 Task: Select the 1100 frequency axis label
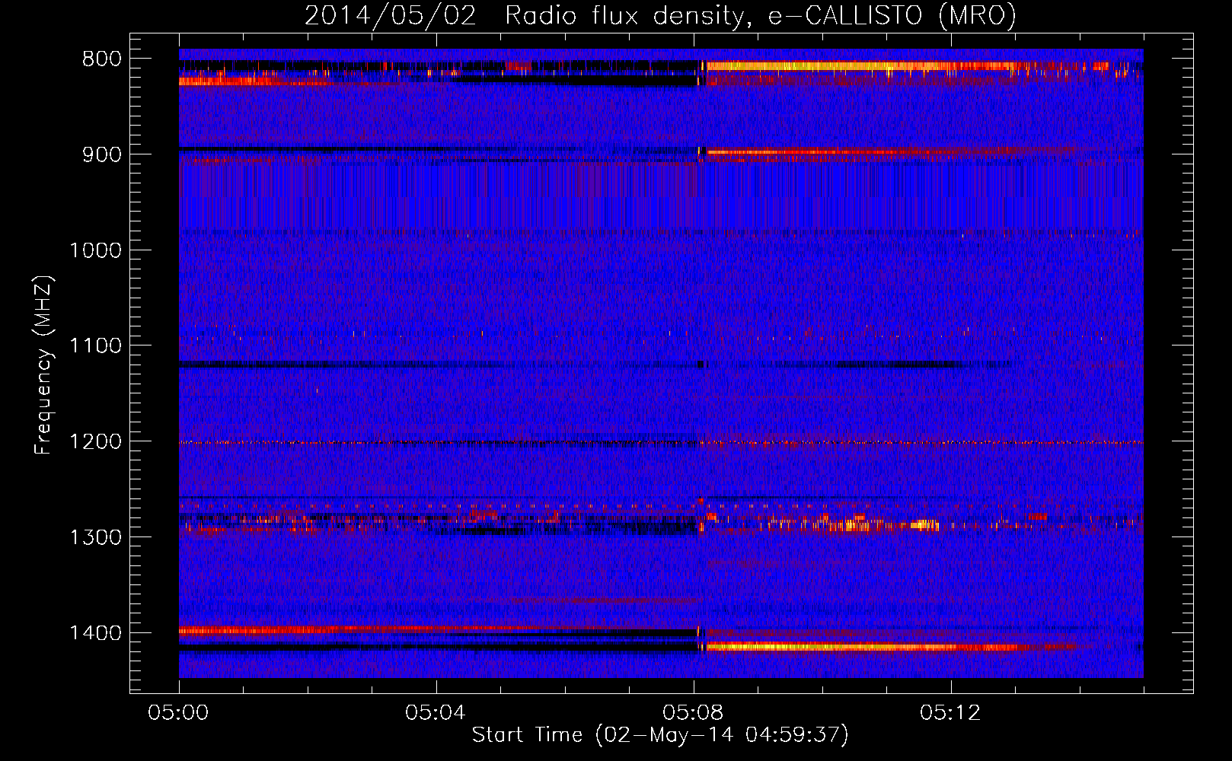95,346
